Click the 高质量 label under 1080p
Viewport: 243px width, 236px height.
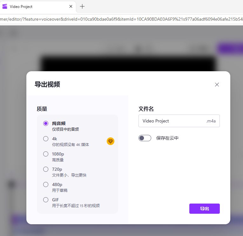58,160
